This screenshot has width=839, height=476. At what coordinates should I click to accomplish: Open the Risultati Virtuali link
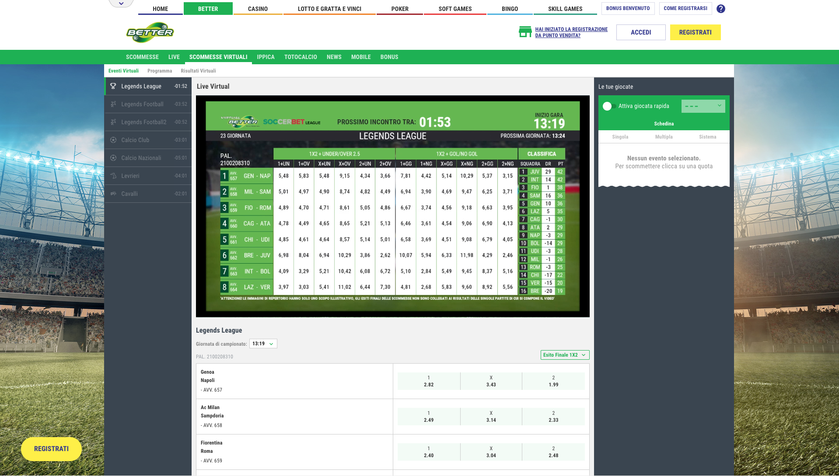click(x=198, y=71)
